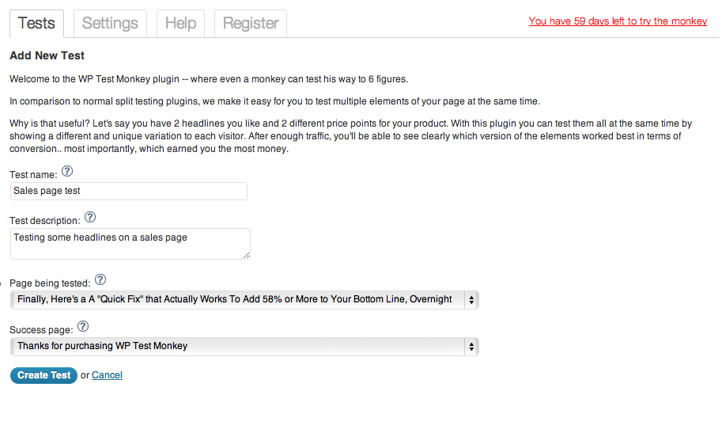The height and width of the screenshot is (433, 726).
Task: Click inside the Test description text area
Action: (x=130, y=243)
